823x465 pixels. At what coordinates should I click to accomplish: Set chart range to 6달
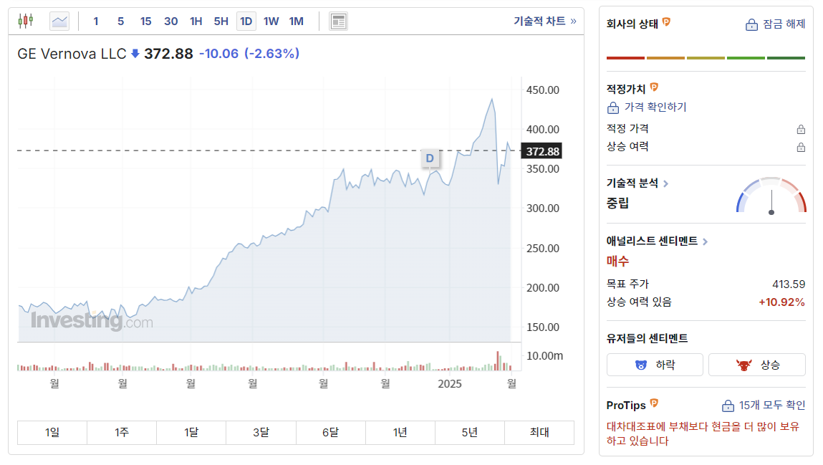click(x=331, y=433)
